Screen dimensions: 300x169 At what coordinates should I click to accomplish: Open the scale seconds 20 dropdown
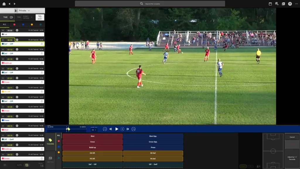[x=94, y=130]
